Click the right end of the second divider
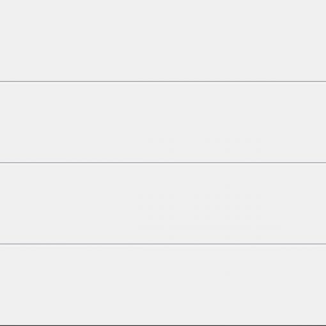 coord(324,162)
